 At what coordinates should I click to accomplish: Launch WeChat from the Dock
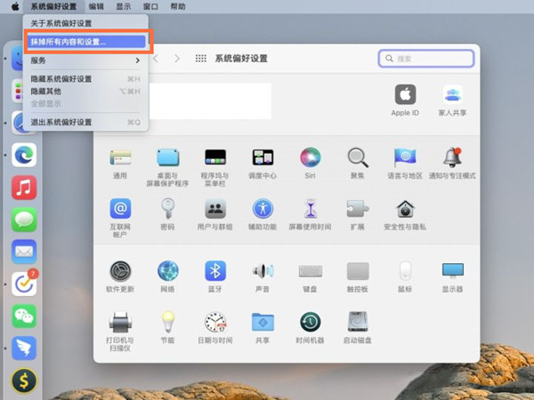point(24,316)
